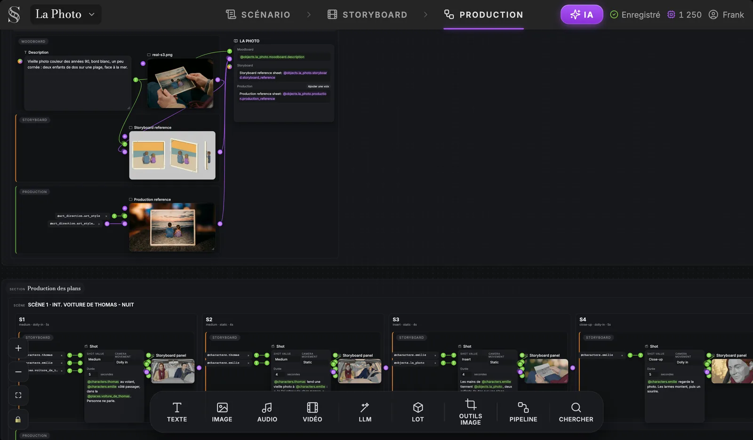Fit canvas to view icon
The height and width of the screenshot is (440, 753).
pos(18,395)
